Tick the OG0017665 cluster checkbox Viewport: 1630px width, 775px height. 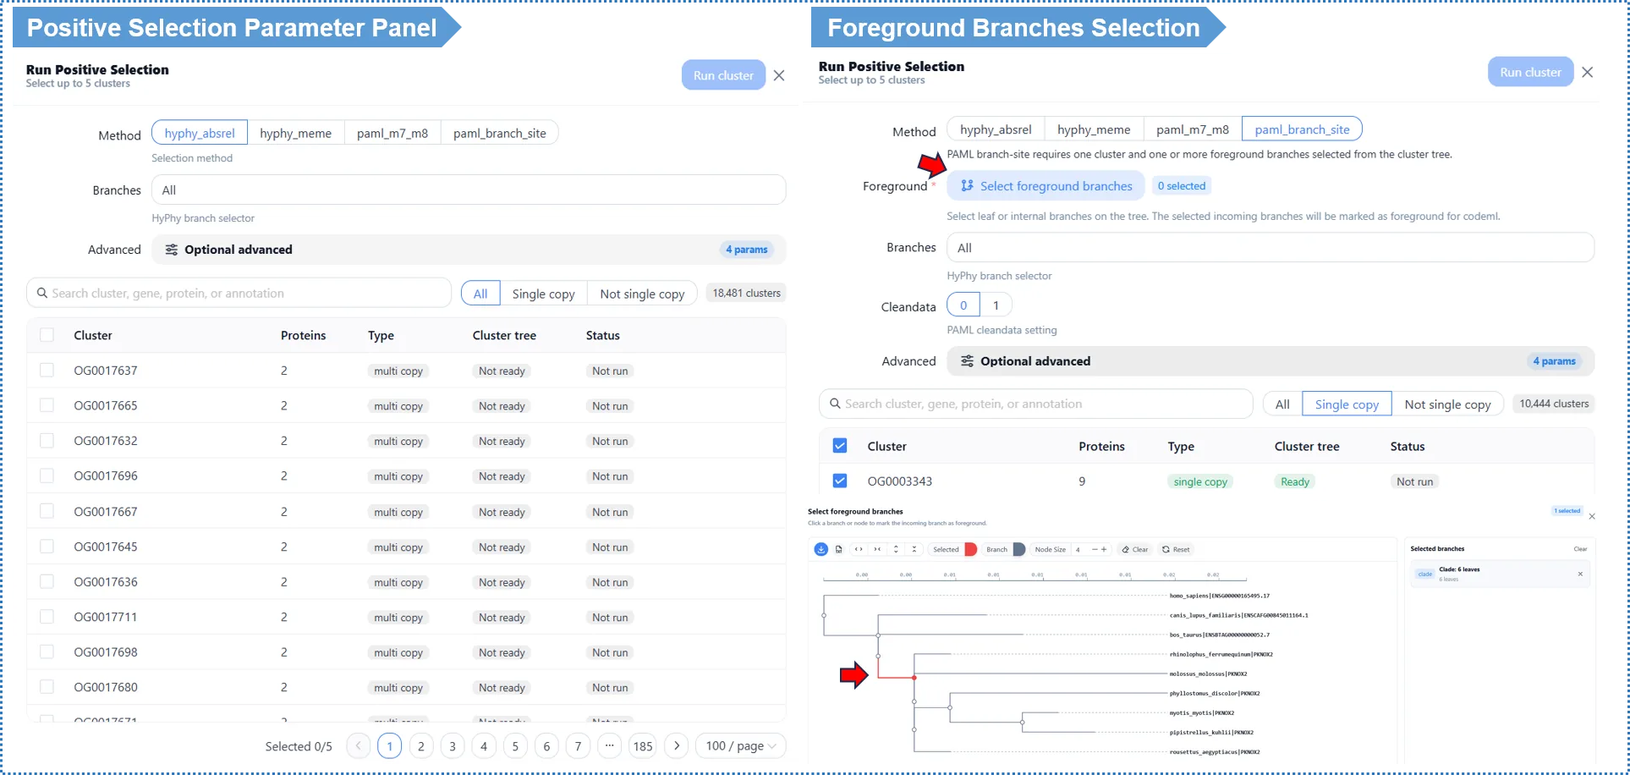click(x=47, y=405)
